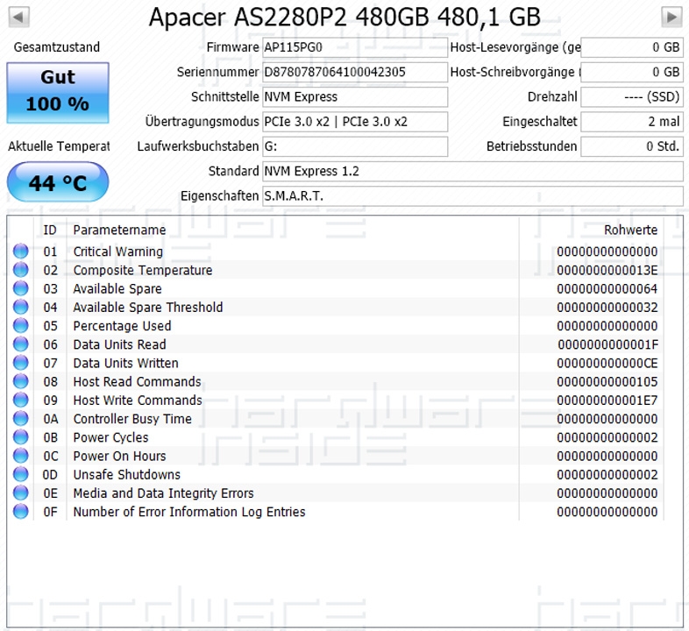Go to previous disk with left arrow
The image size is (689, 631).
pyautogui.click(x=18, y=17)
